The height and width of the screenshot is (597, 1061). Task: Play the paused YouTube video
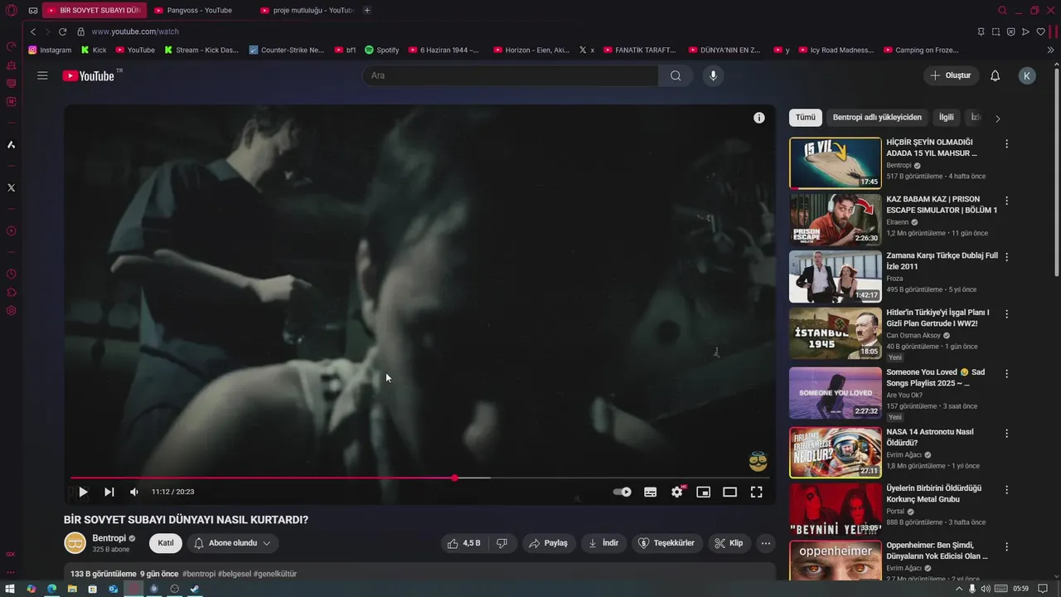click(x=83, y=492)
